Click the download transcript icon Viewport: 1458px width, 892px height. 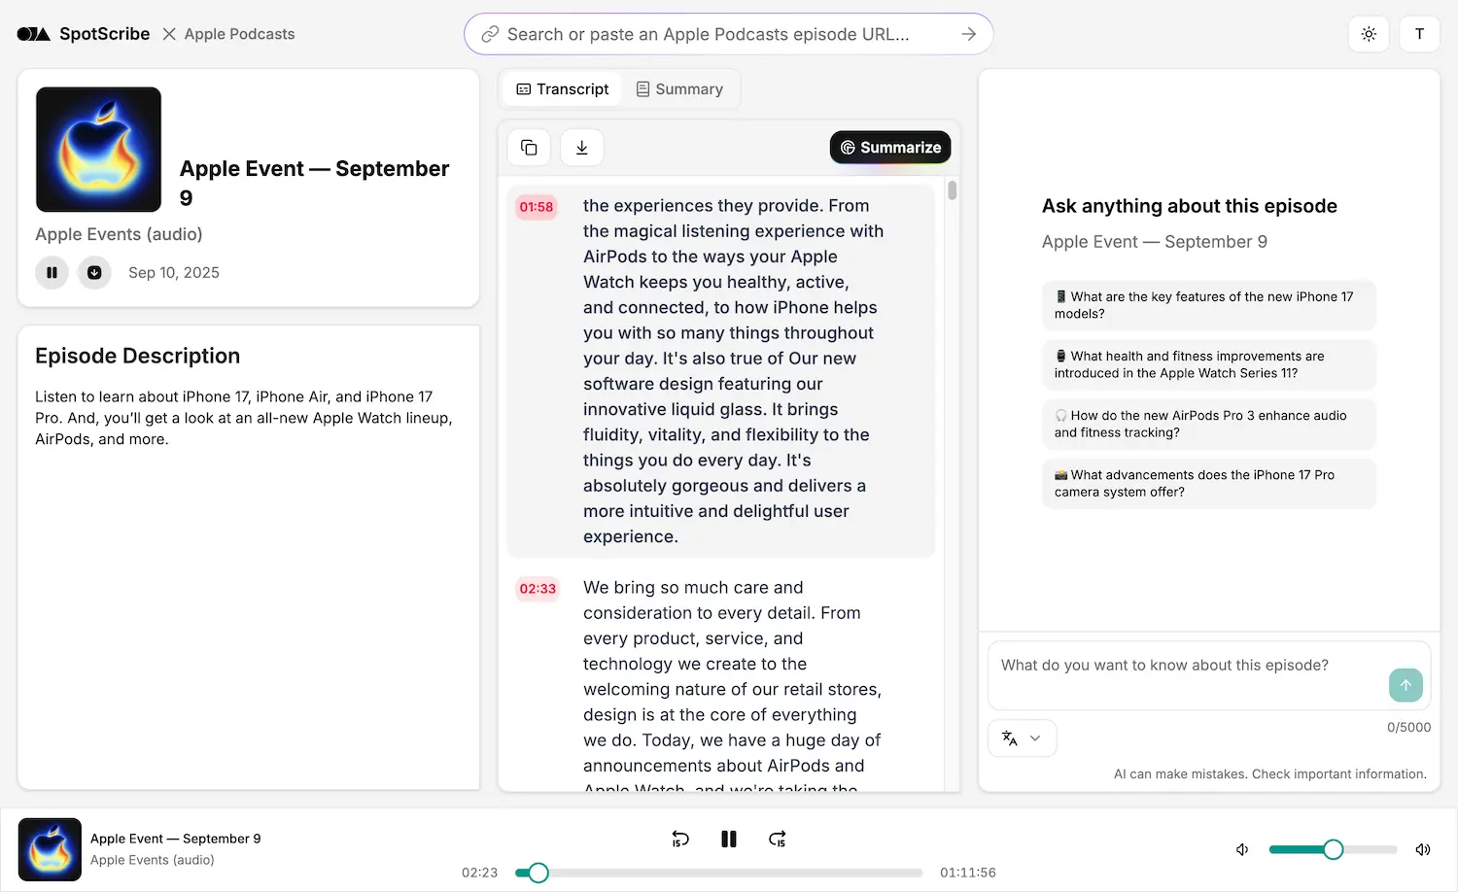(x=581, y=147)
